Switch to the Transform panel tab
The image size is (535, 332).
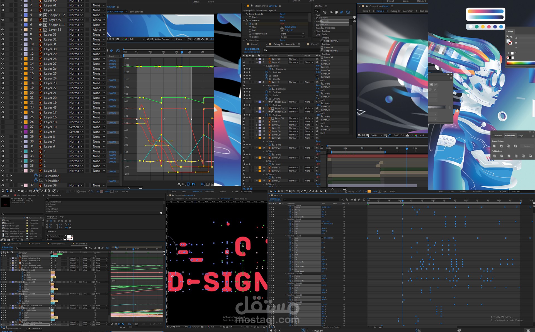click(x=497, y=136)
